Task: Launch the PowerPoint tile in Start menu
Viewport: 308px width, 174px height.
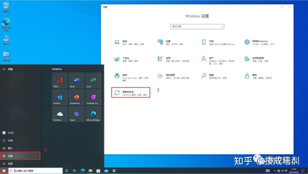Action: pos(77,97)
